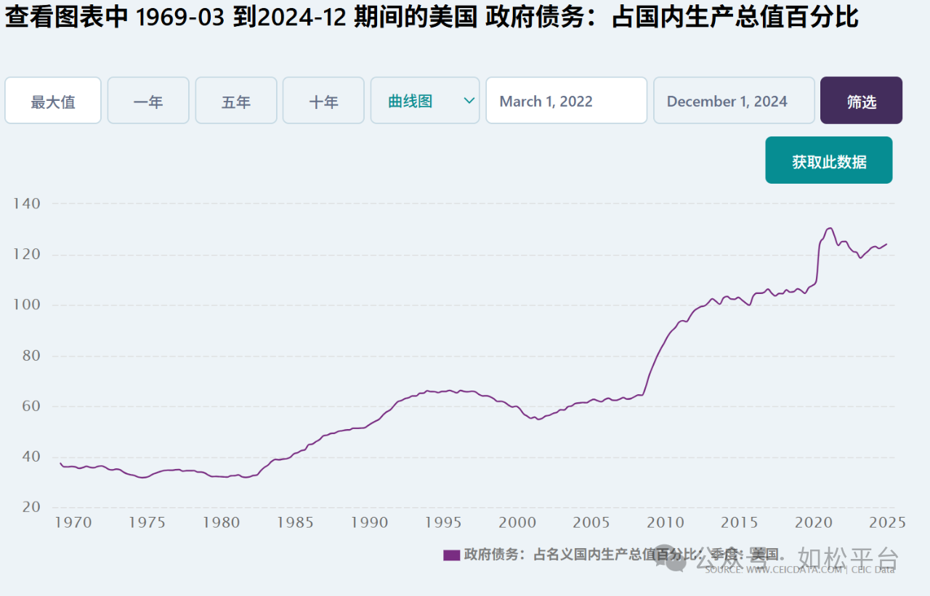Viewport: 930px width, 596px height.
Task: Click the y-axis label 100
Action: point(27,305)
